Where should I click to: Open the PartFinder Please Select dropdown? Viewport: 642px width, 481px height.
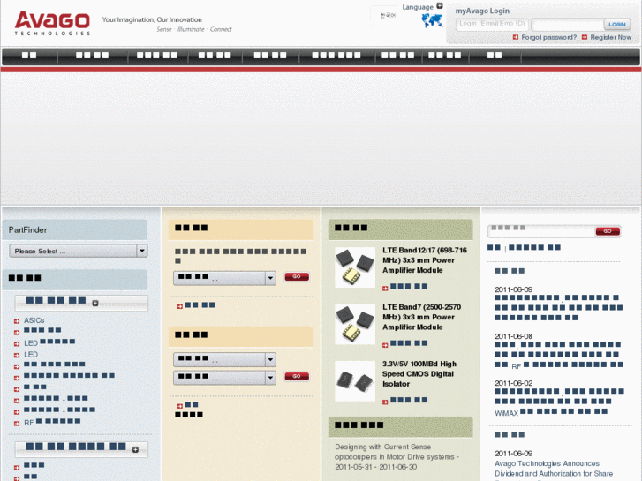coord(79,251)
